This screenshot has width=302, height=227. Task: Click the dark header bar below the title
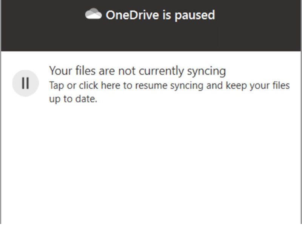pyautogui.click(x=151, y=37)
